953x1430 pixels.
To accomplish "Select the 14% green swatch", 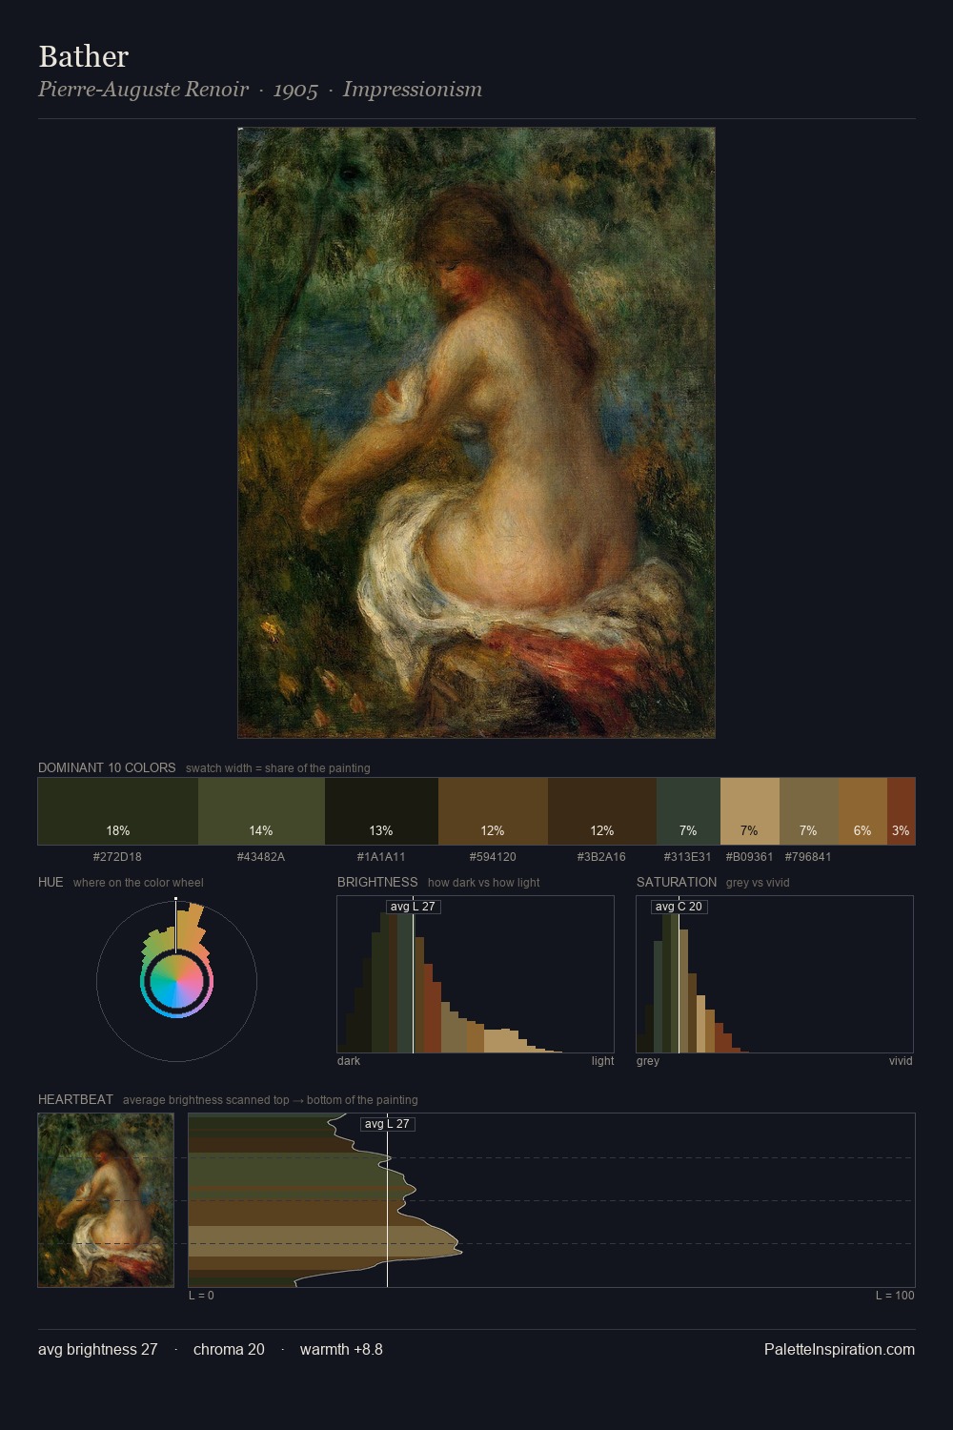I will click(x=261, y=811).
